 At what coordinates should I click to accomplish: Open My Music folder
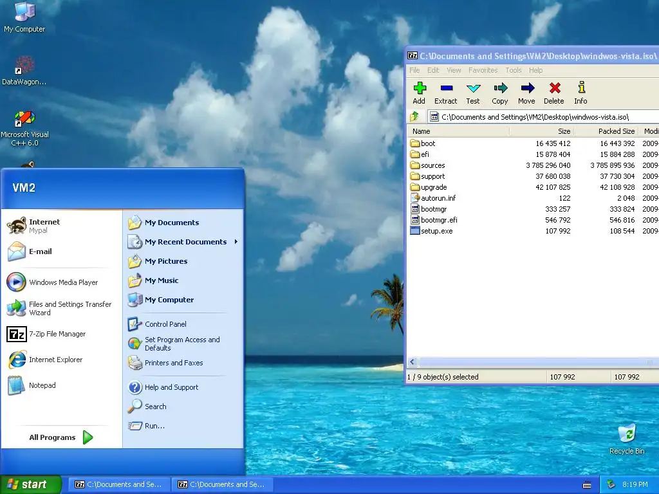click(x=183, y=280)
